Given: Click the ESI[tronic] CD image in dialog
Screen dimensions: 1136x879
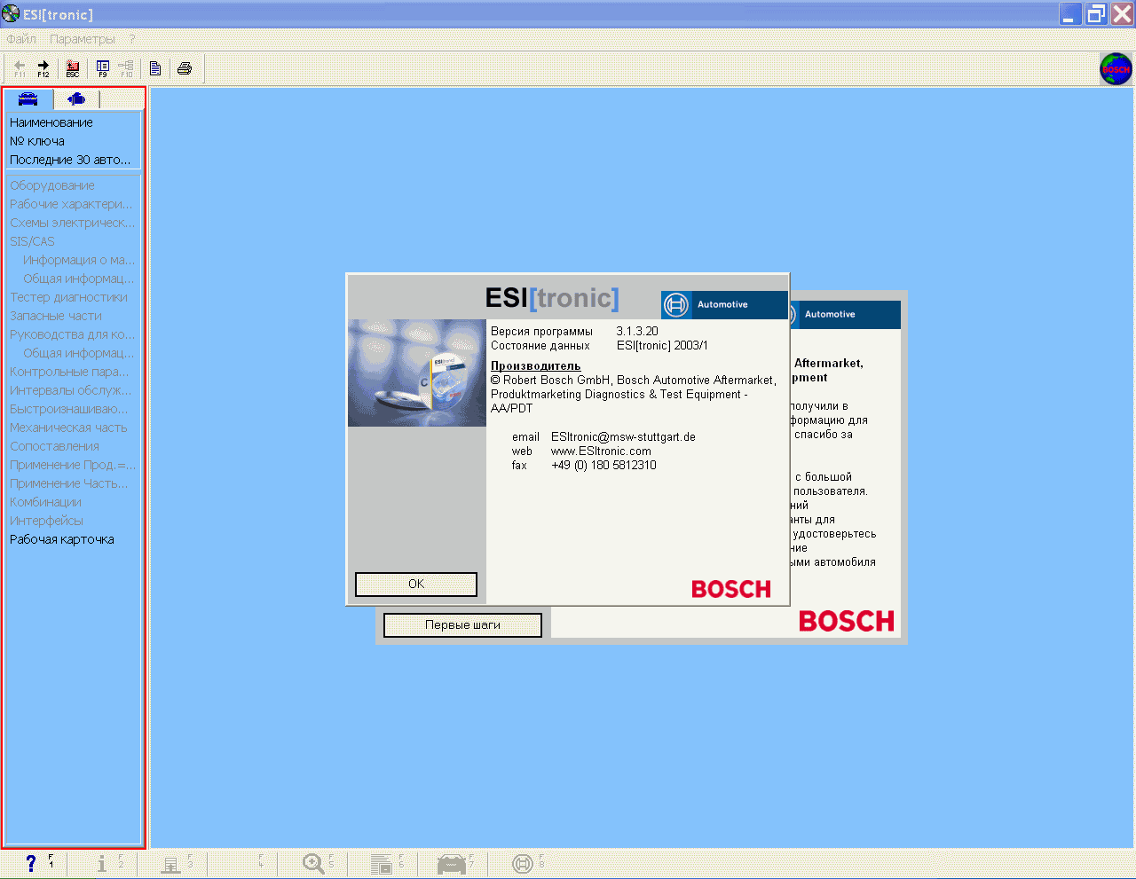Looking at the screenshot, I should click(417, 373).
